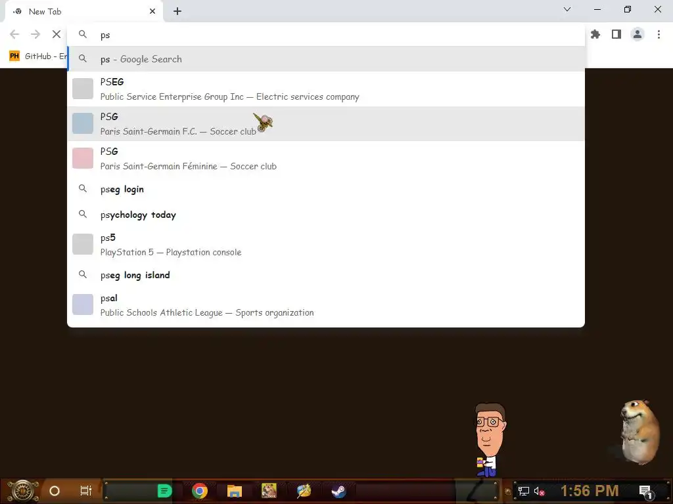Open the hamster box app on taskbar
Image resolution: width=673 pixels, height=504 pixels.
coord(269,491)
